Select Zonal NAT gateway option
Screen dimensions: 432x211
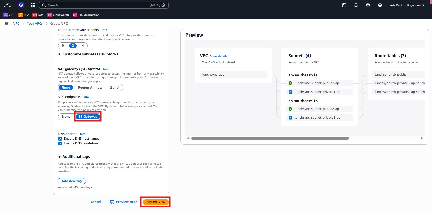[115, 88]
